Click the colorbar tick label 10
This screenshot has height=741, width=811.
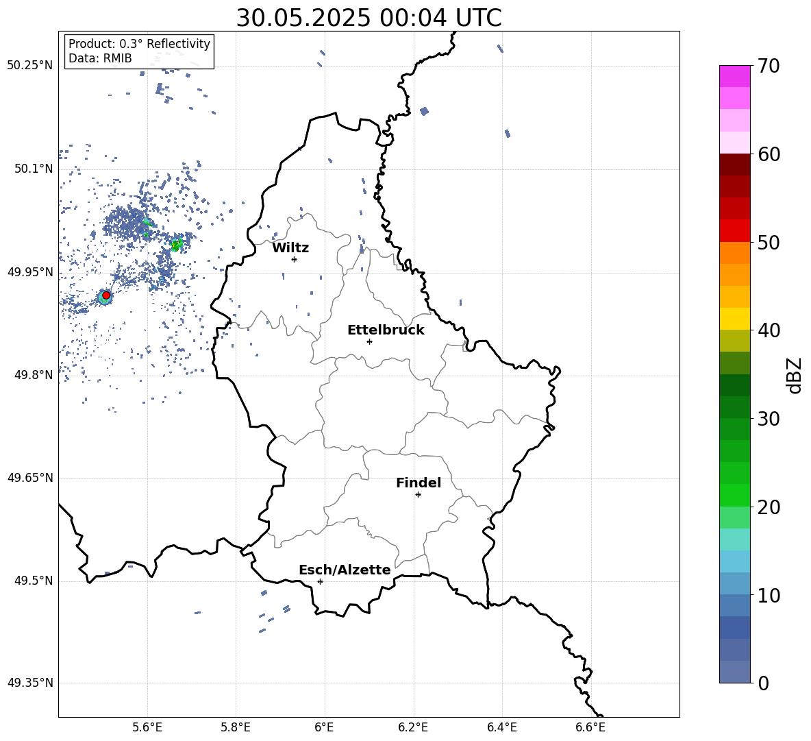769,595
